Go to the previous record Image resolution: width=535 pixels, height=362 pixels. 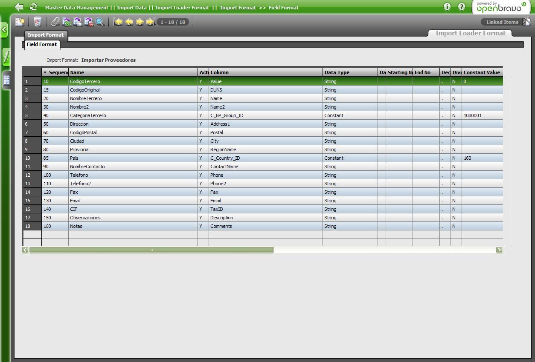[129, 22]
